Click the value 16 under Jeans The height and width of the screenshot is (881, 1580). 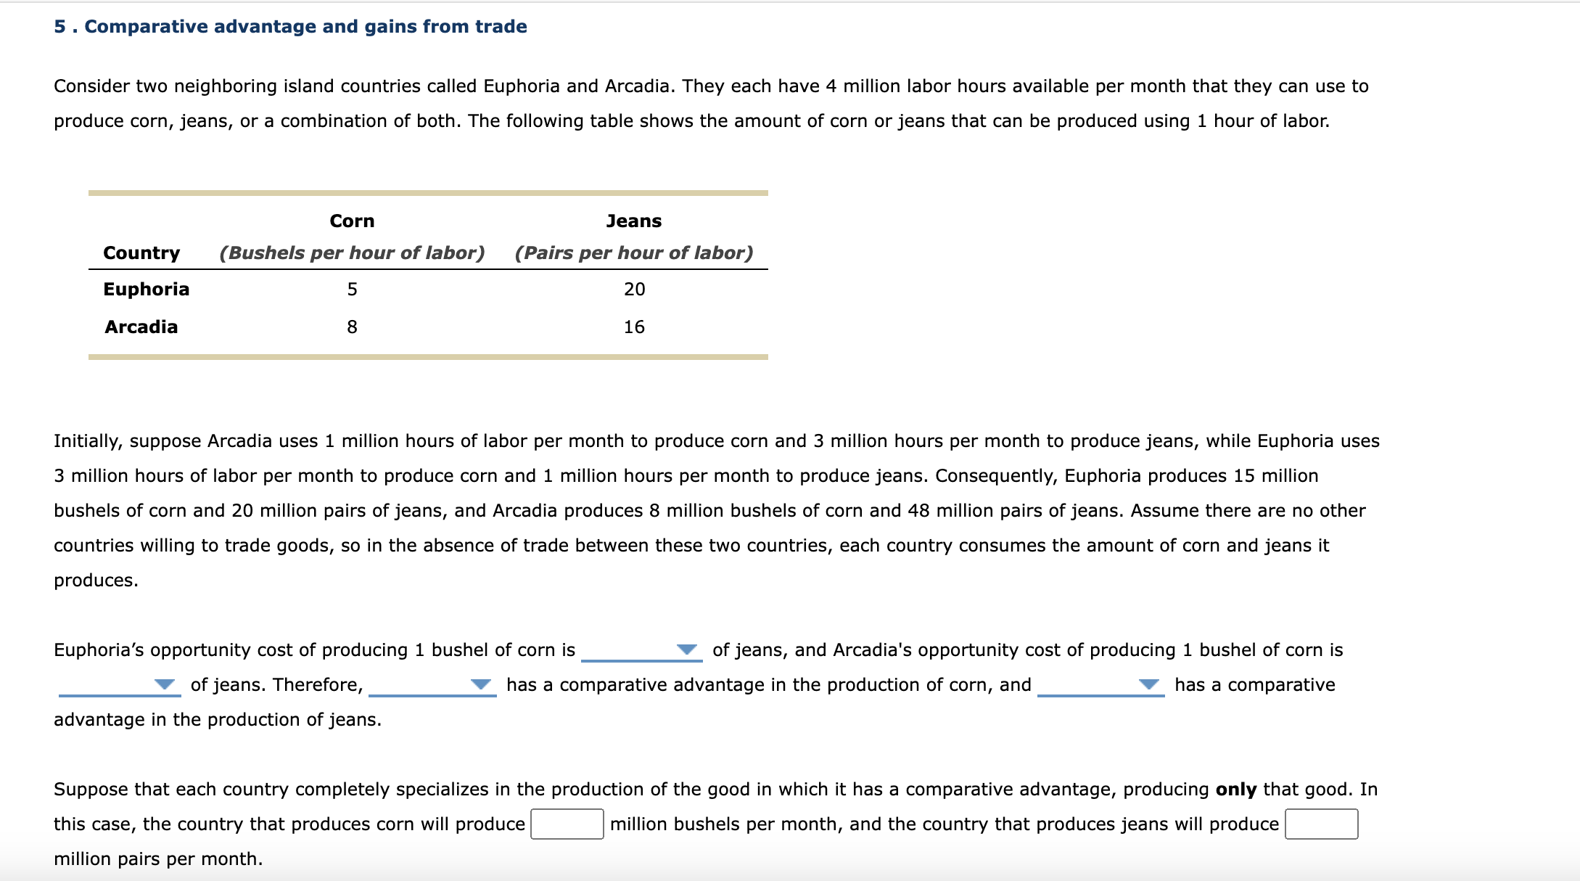point(633,327)
